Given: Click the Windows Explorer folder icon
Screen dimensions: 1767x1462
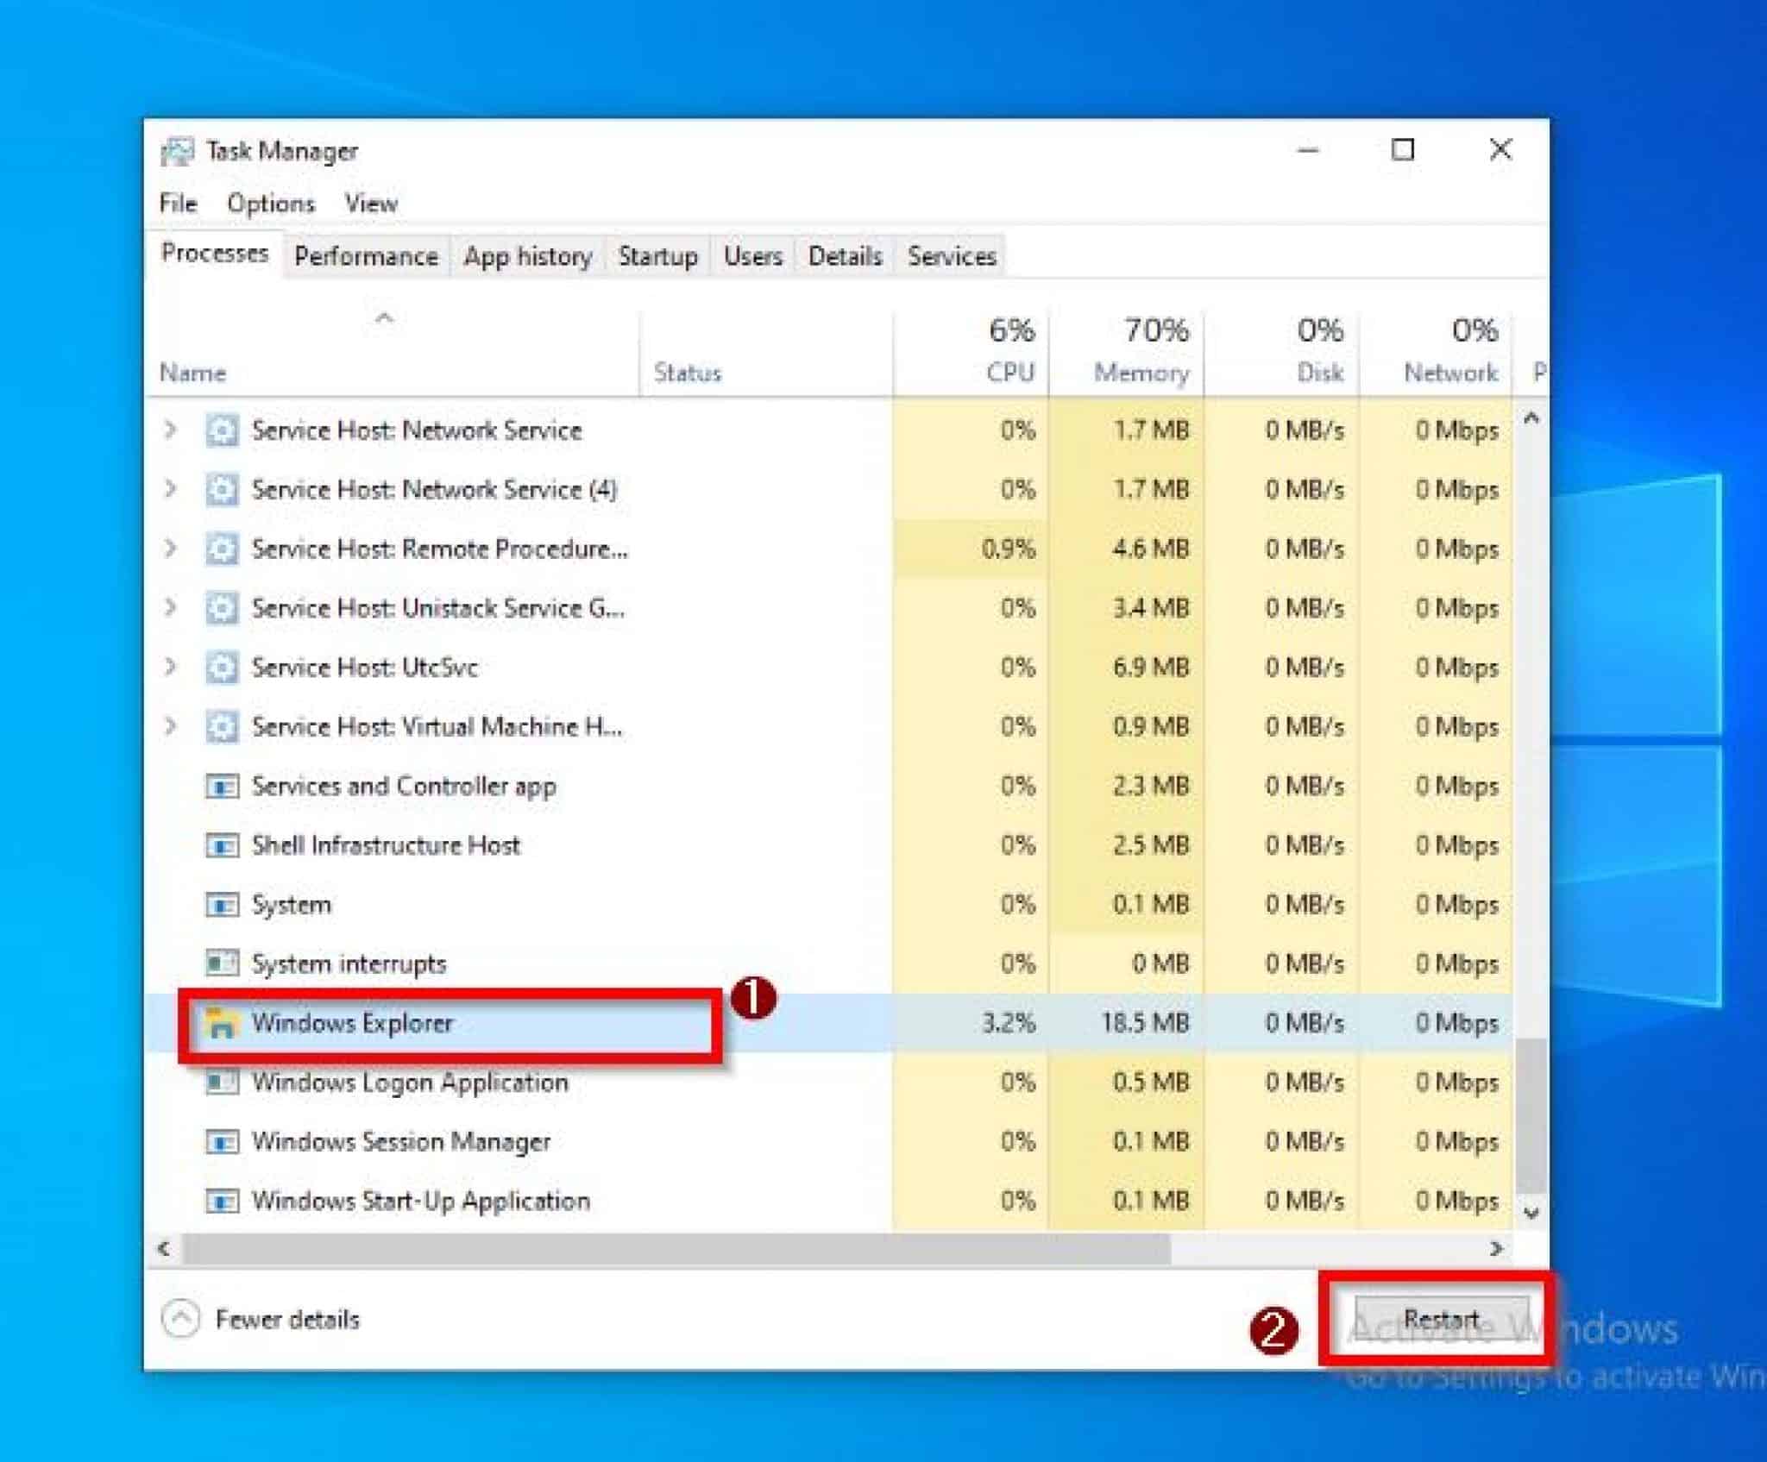Looking at the screenshot, I should 224,1023.
